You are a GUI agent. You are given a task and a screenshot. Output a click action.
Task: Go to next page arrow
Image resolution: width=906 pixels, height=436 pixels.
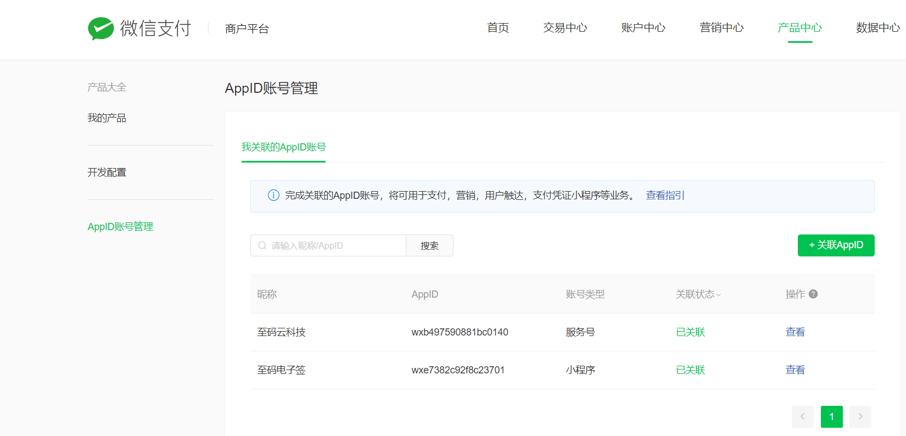point(860,417)
